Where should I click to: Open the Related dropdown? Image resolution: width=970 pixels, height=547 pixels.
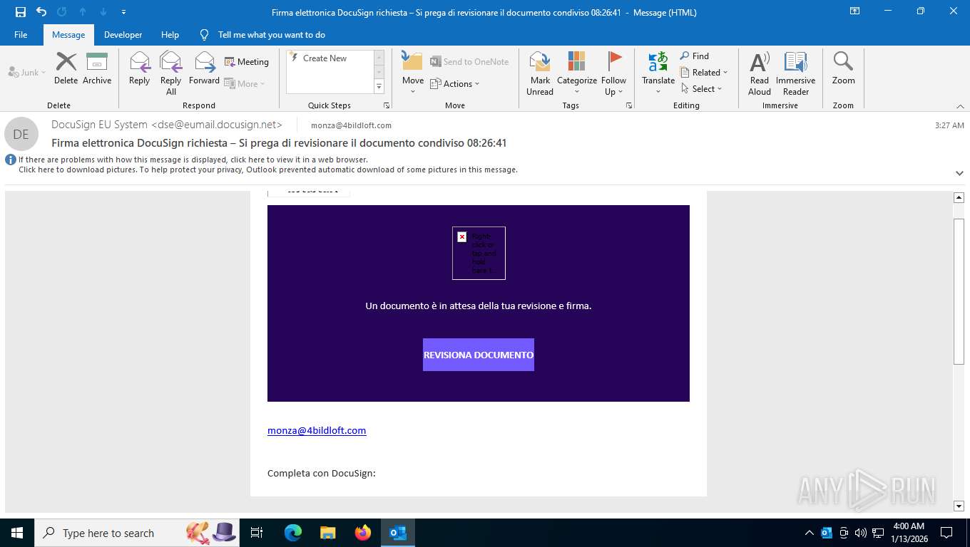point(705,73)
